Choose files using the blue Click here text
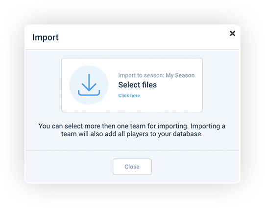The height and width of the screenshot is (208, 265). tap(129, 96)
